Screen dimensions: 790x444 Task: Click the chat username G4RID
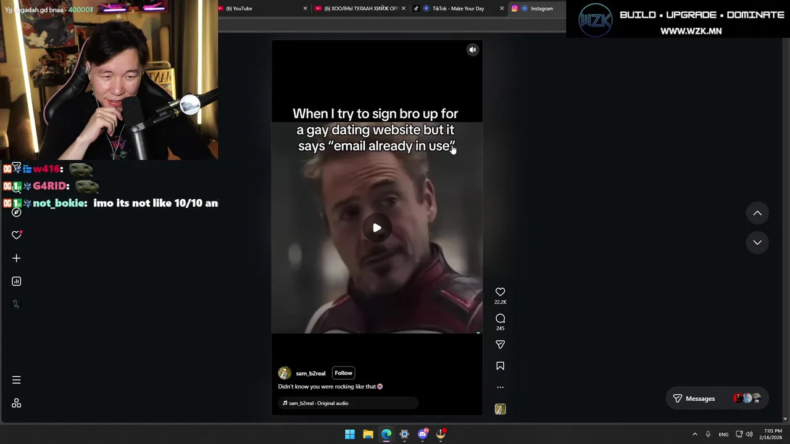point(49,186)
